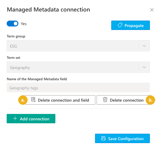
Task: Open the ESG term group dropdown
Action: [x=78, y=46]
